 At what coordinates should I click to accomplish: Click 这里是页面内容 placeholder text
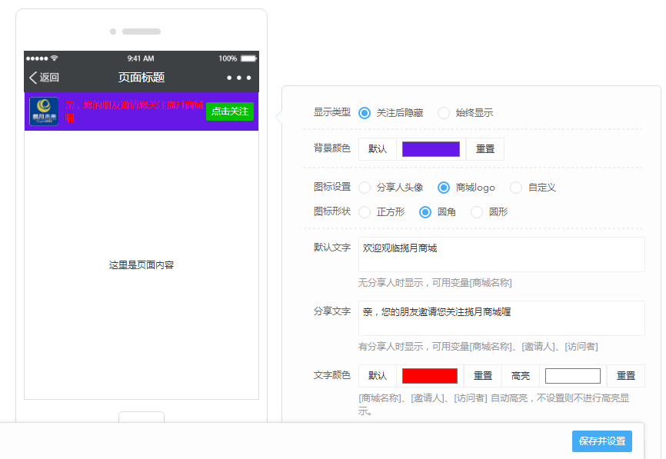pyautogui.click(x=142, y=265)
